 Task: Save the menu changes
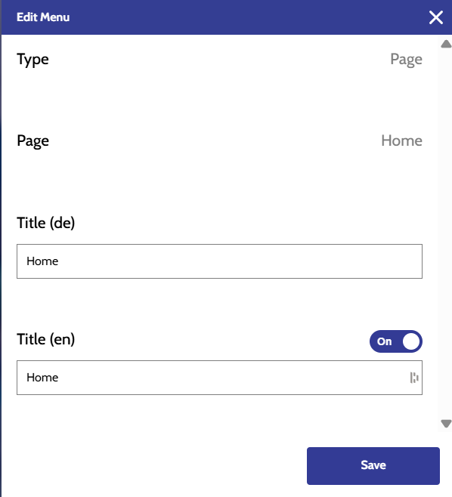pos(373,465)
